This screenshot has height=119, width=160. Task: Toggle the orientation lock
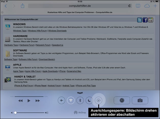(x=99, y=100)
